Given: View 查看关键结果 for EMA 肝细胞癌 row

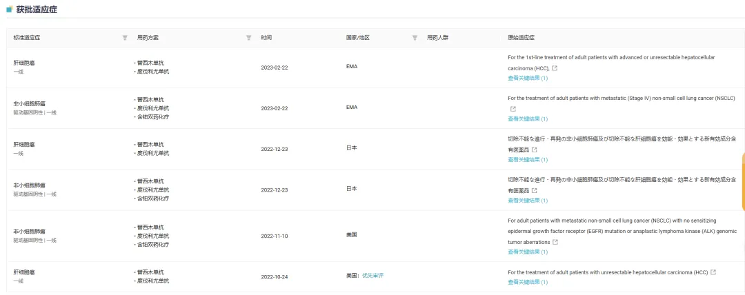Looking at the screenshot, I should click(528, 78).
